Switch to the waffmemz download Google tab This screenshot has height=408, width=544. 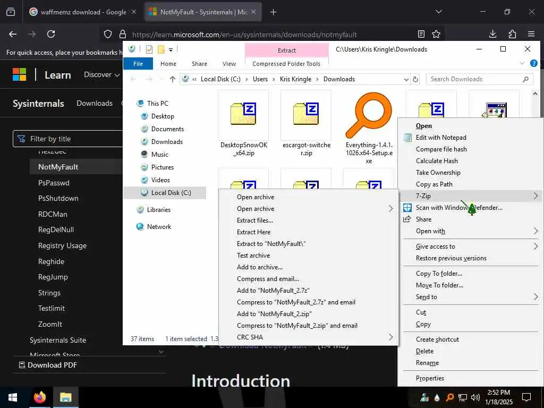click(83, 12)
